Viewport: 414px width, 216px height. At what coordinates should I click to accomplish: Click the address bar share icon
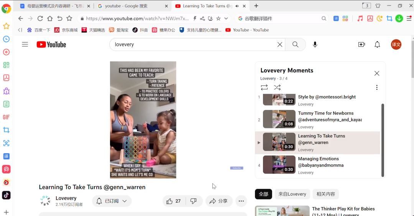click(x=202, y=18)
